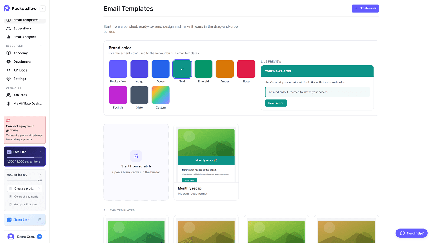Select the Fuchsia color swatch
The height and width of the screenshot is (243, 433).
[118, 95]
